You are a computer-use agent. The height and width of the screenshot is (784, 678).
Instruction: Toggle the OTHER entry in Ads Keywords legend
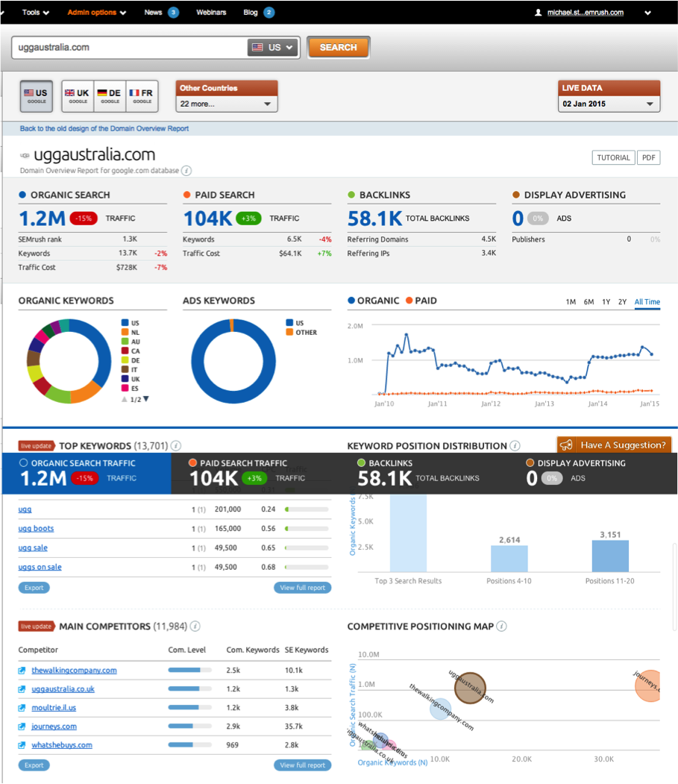pyautogui.click(x=301, y=333)
